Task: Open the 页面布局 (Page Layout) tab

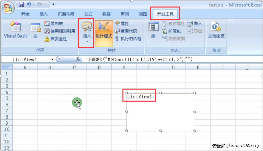Action: tap(66, 14)
